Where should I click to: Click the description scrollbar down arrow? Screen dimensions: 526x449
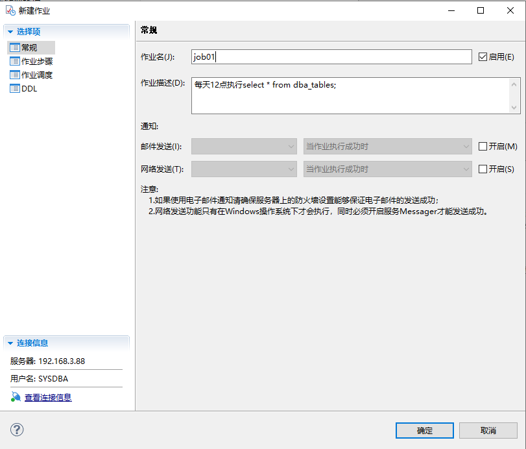pos(514,108)
